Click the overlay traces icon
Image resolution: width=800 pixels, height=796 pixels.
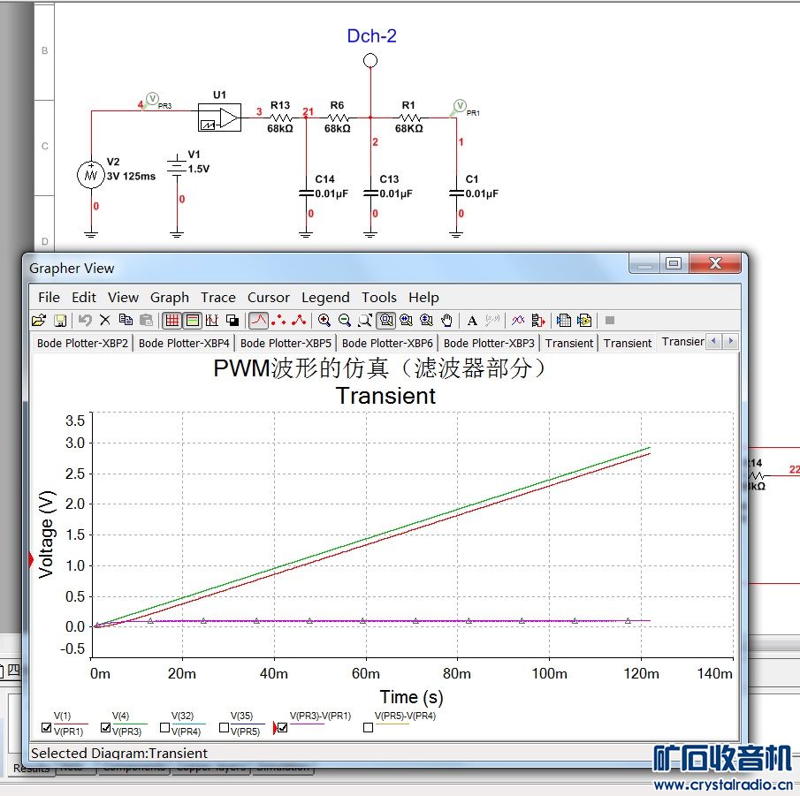(x=518, y=320)
